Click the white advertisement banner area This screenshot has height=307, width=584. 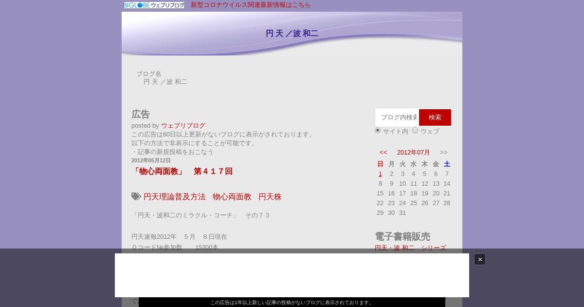point(292,275)
